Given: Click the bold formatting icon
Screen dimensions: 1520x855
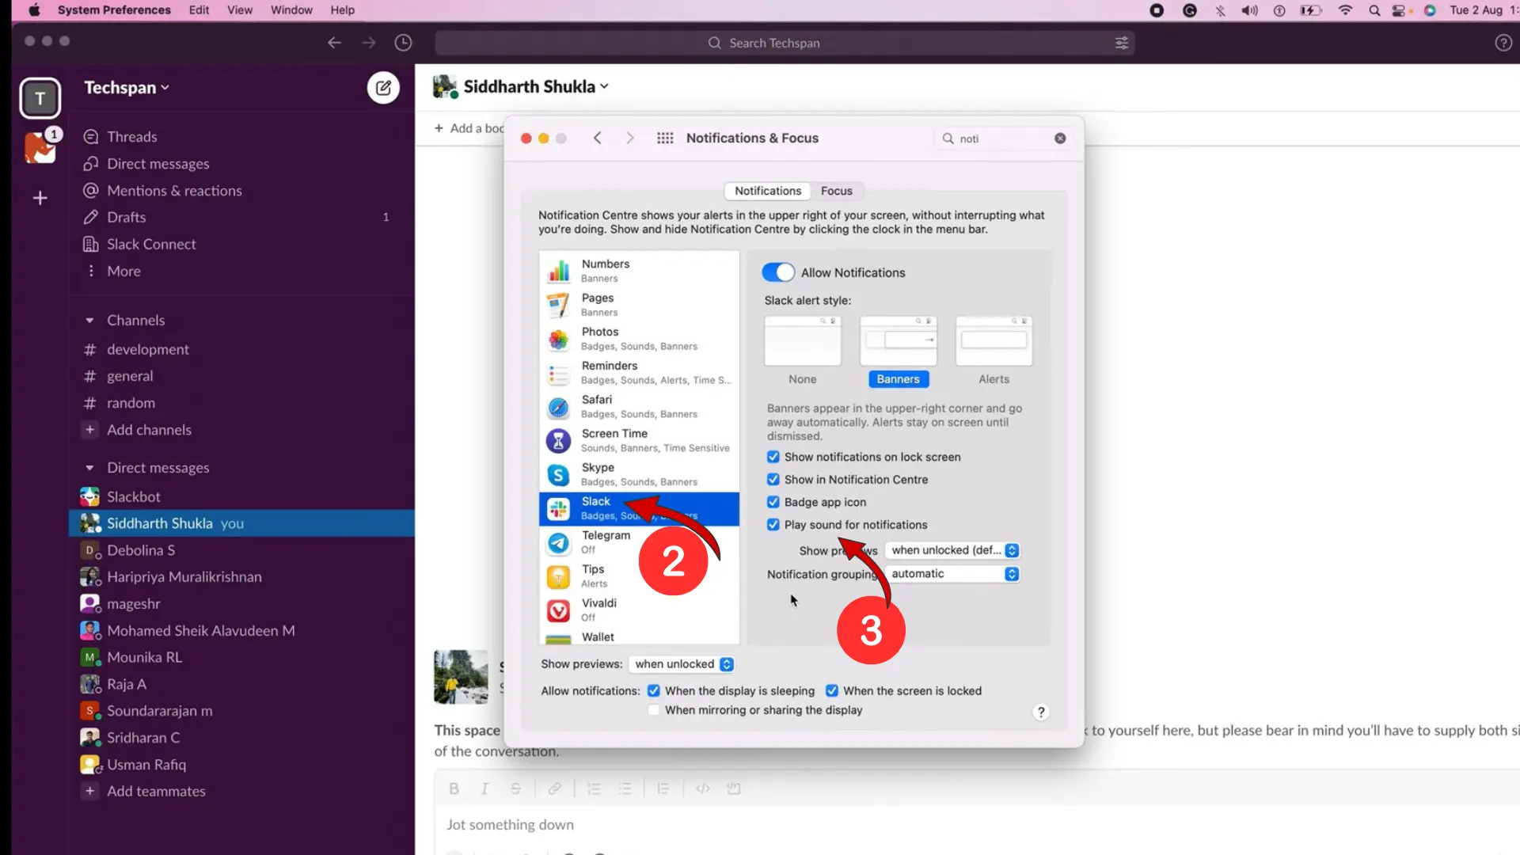Looking at the screenshot, I should click(454, 788).
